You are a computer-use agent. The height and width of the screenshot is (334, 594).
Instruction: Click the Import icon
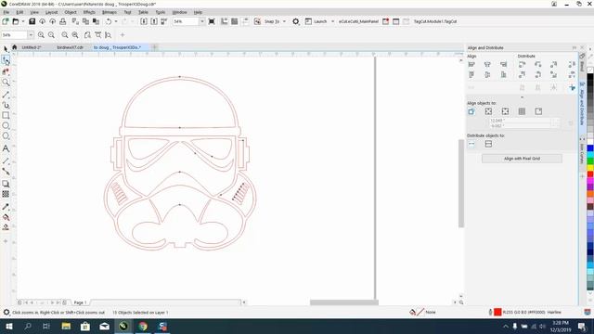click(144, 21)
